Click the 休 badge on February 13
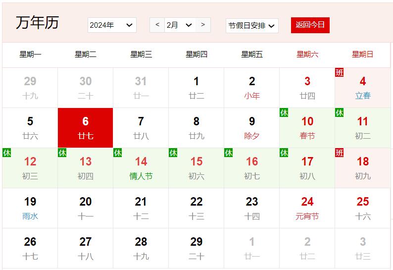 [62, 153]
